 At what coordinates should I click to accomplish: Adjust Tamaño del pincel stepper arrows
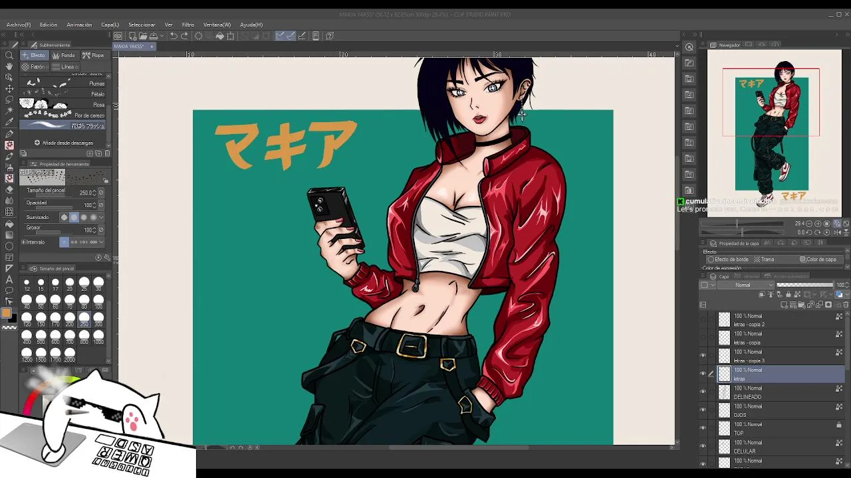[94, 193]
